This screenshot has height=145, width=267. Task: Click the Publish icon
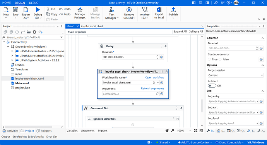tap(173, 10)
